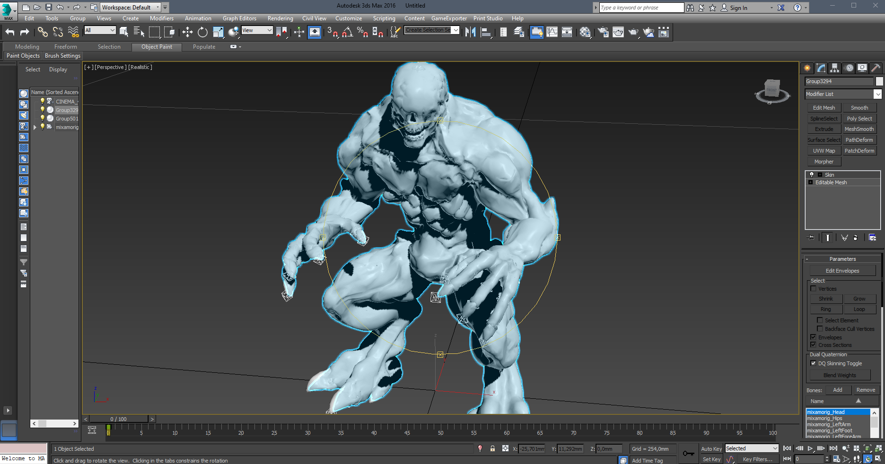The height and width of the screenshot is (464, 885).
Task: Uncheck the DQ Skinning Toggle checkbox
Action: 814,363
